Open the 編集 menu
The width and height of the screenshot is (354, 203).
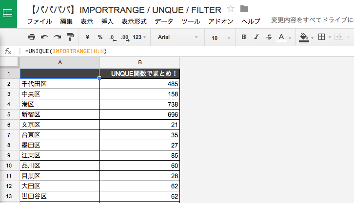(x=66, y=21)
